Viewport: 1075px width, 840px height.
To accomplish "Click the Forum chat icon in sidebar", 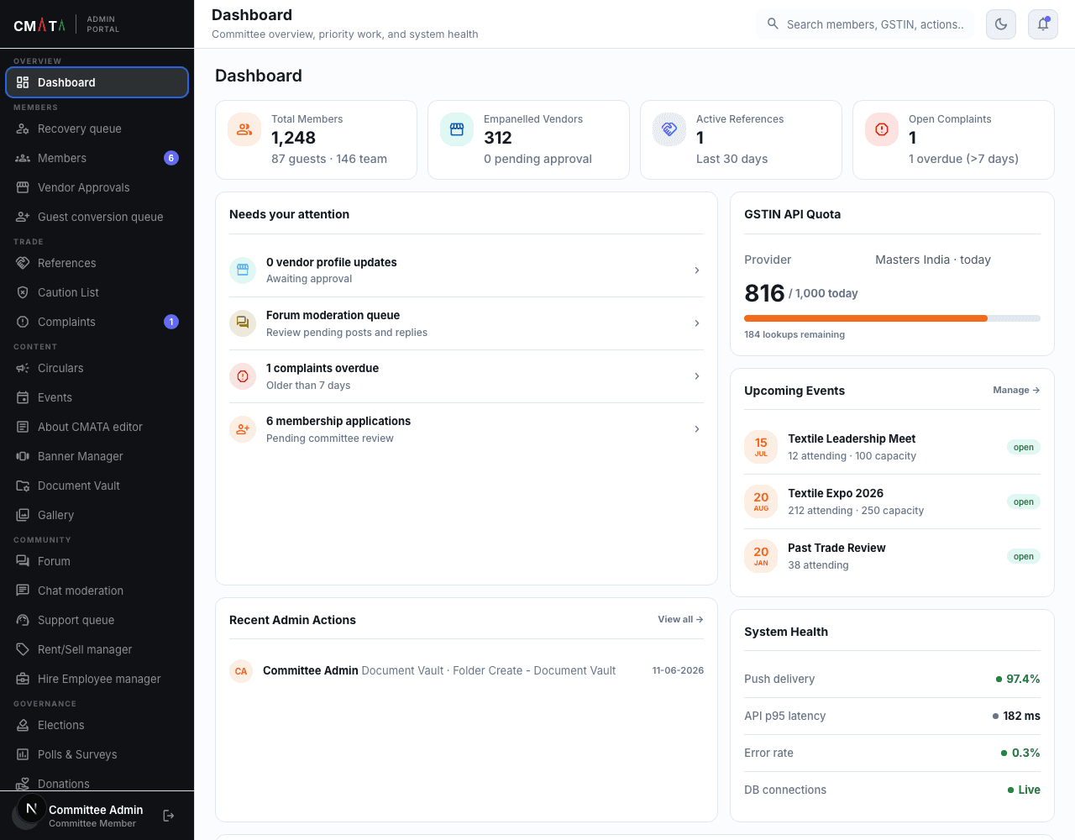I will [x=23, y=561].
